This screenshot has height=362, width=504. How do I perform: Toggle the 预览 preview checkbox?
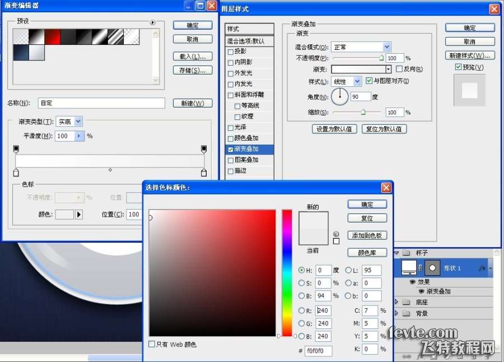click(458, 67)
